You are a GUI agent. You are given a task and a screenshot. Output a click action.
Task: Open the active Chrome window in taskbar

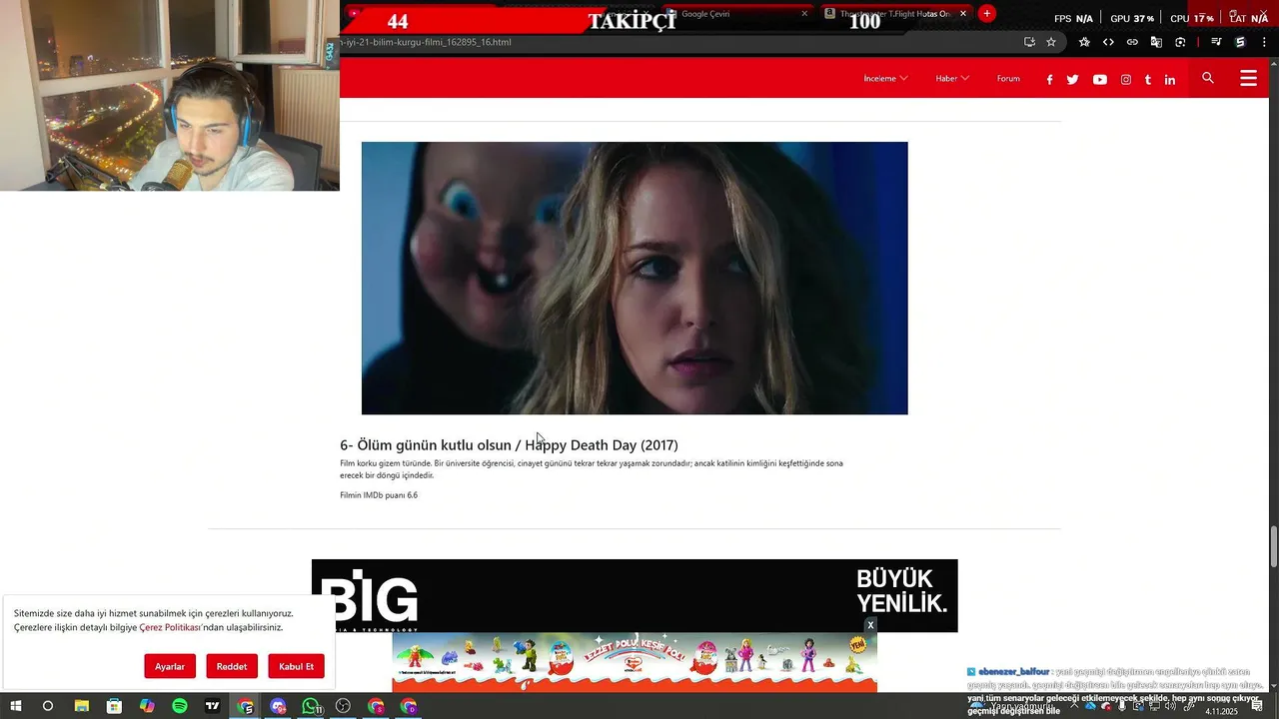(246, 706)
